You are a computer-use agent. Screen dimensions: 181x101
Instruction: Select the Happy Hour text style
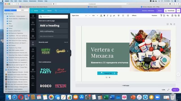point(46,51)
